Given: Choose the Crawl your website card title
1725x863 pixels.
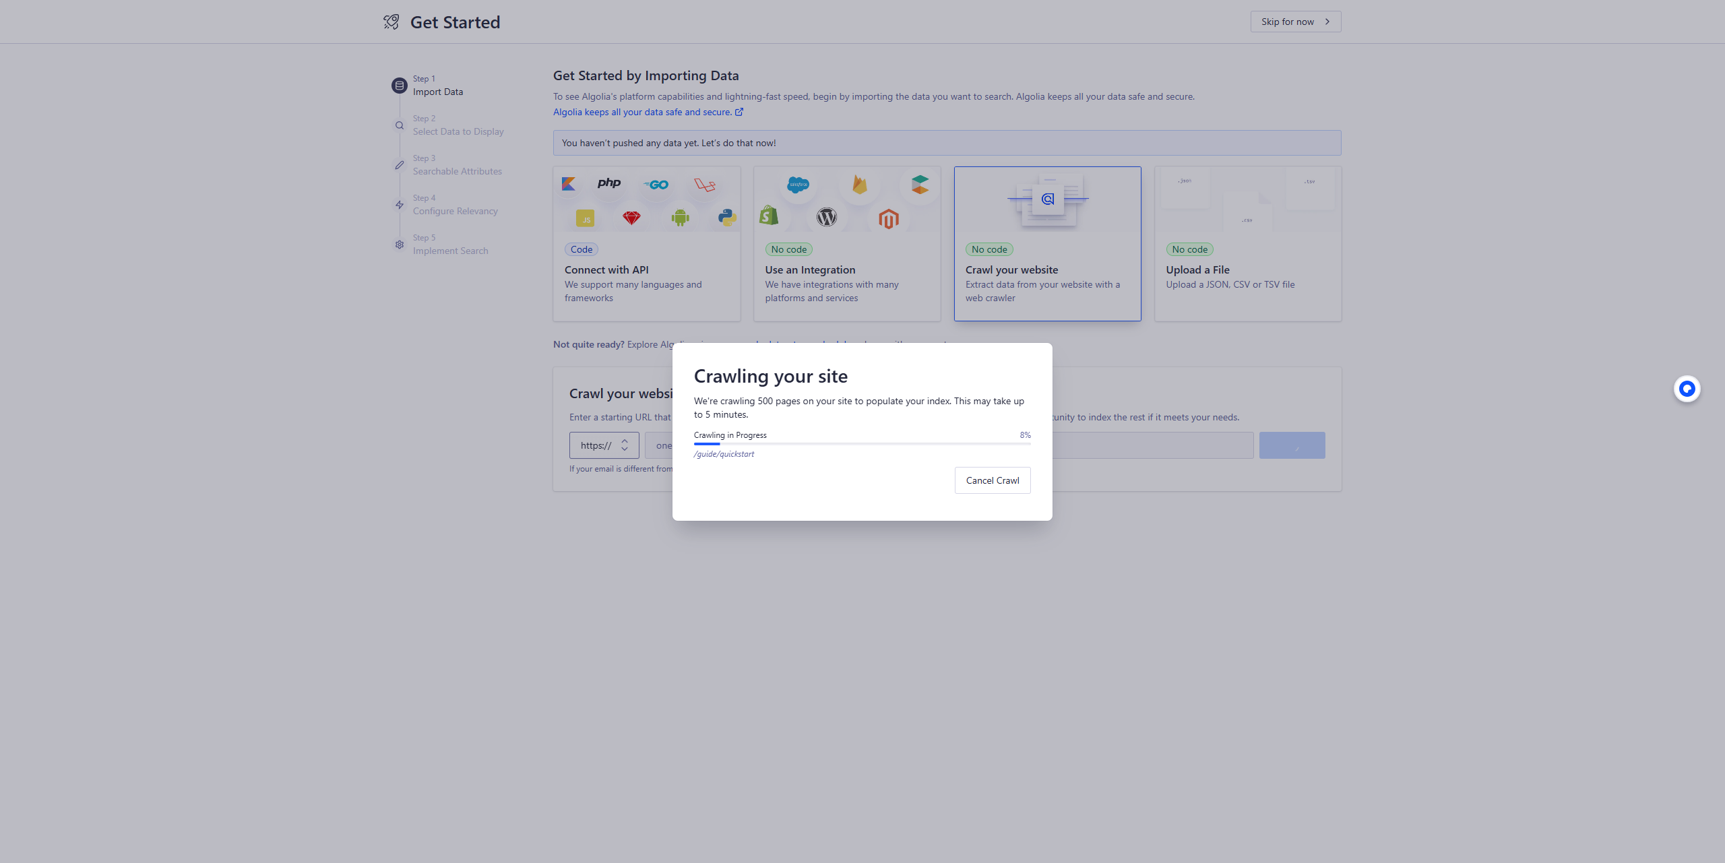Looking at the screenshot, I should pos(1011,269).
